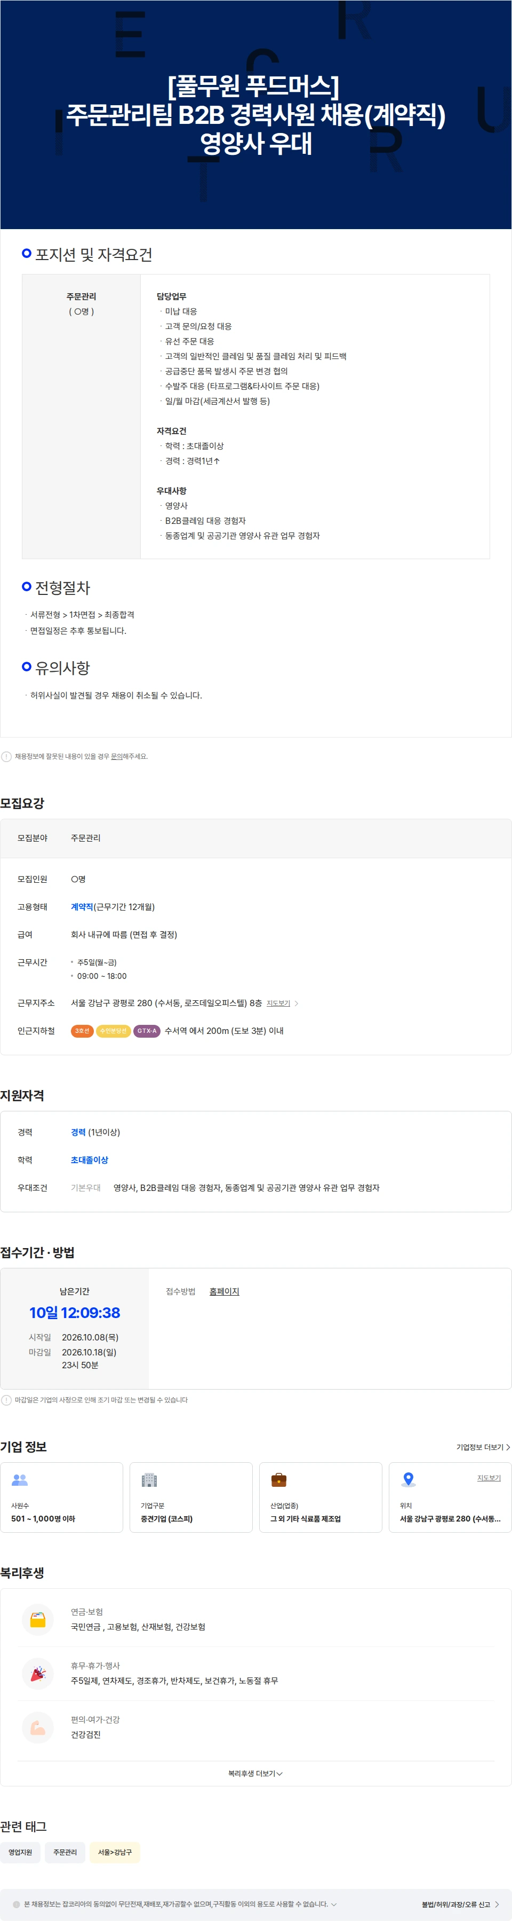This screenshot has height=1921, width=512.
Task: Select the 주문관리 tag
Action: 65,1853
